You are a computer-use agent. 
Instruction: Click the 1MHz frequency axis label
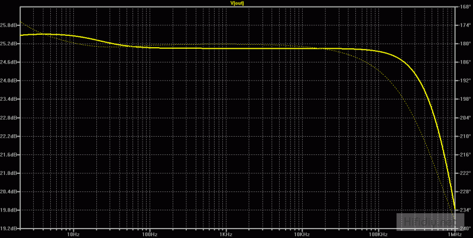point(454,234)
